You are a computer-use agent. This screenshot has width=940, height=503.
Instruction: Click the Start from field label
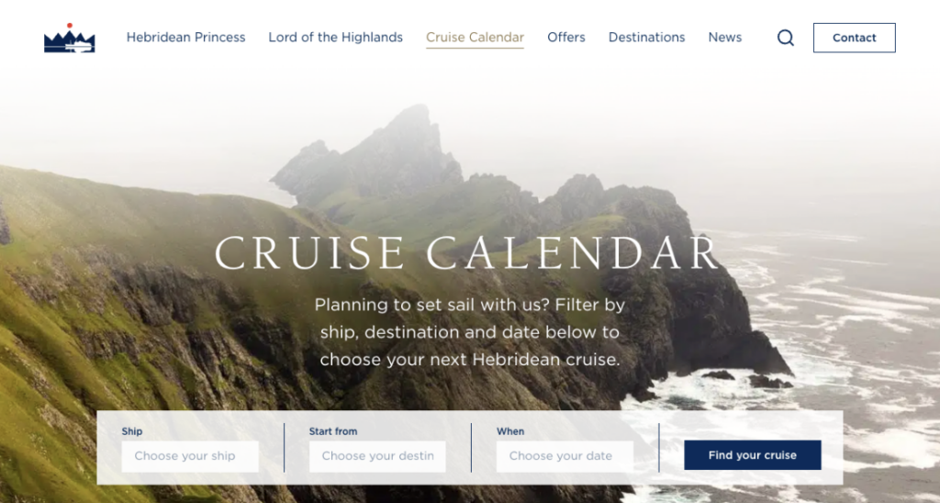click(x=333, y=431)
